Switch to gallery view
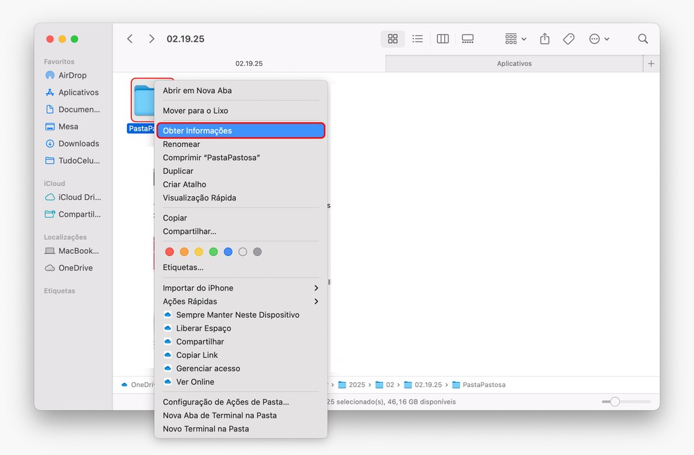The image size is (694, 455). tap(468, 39)
